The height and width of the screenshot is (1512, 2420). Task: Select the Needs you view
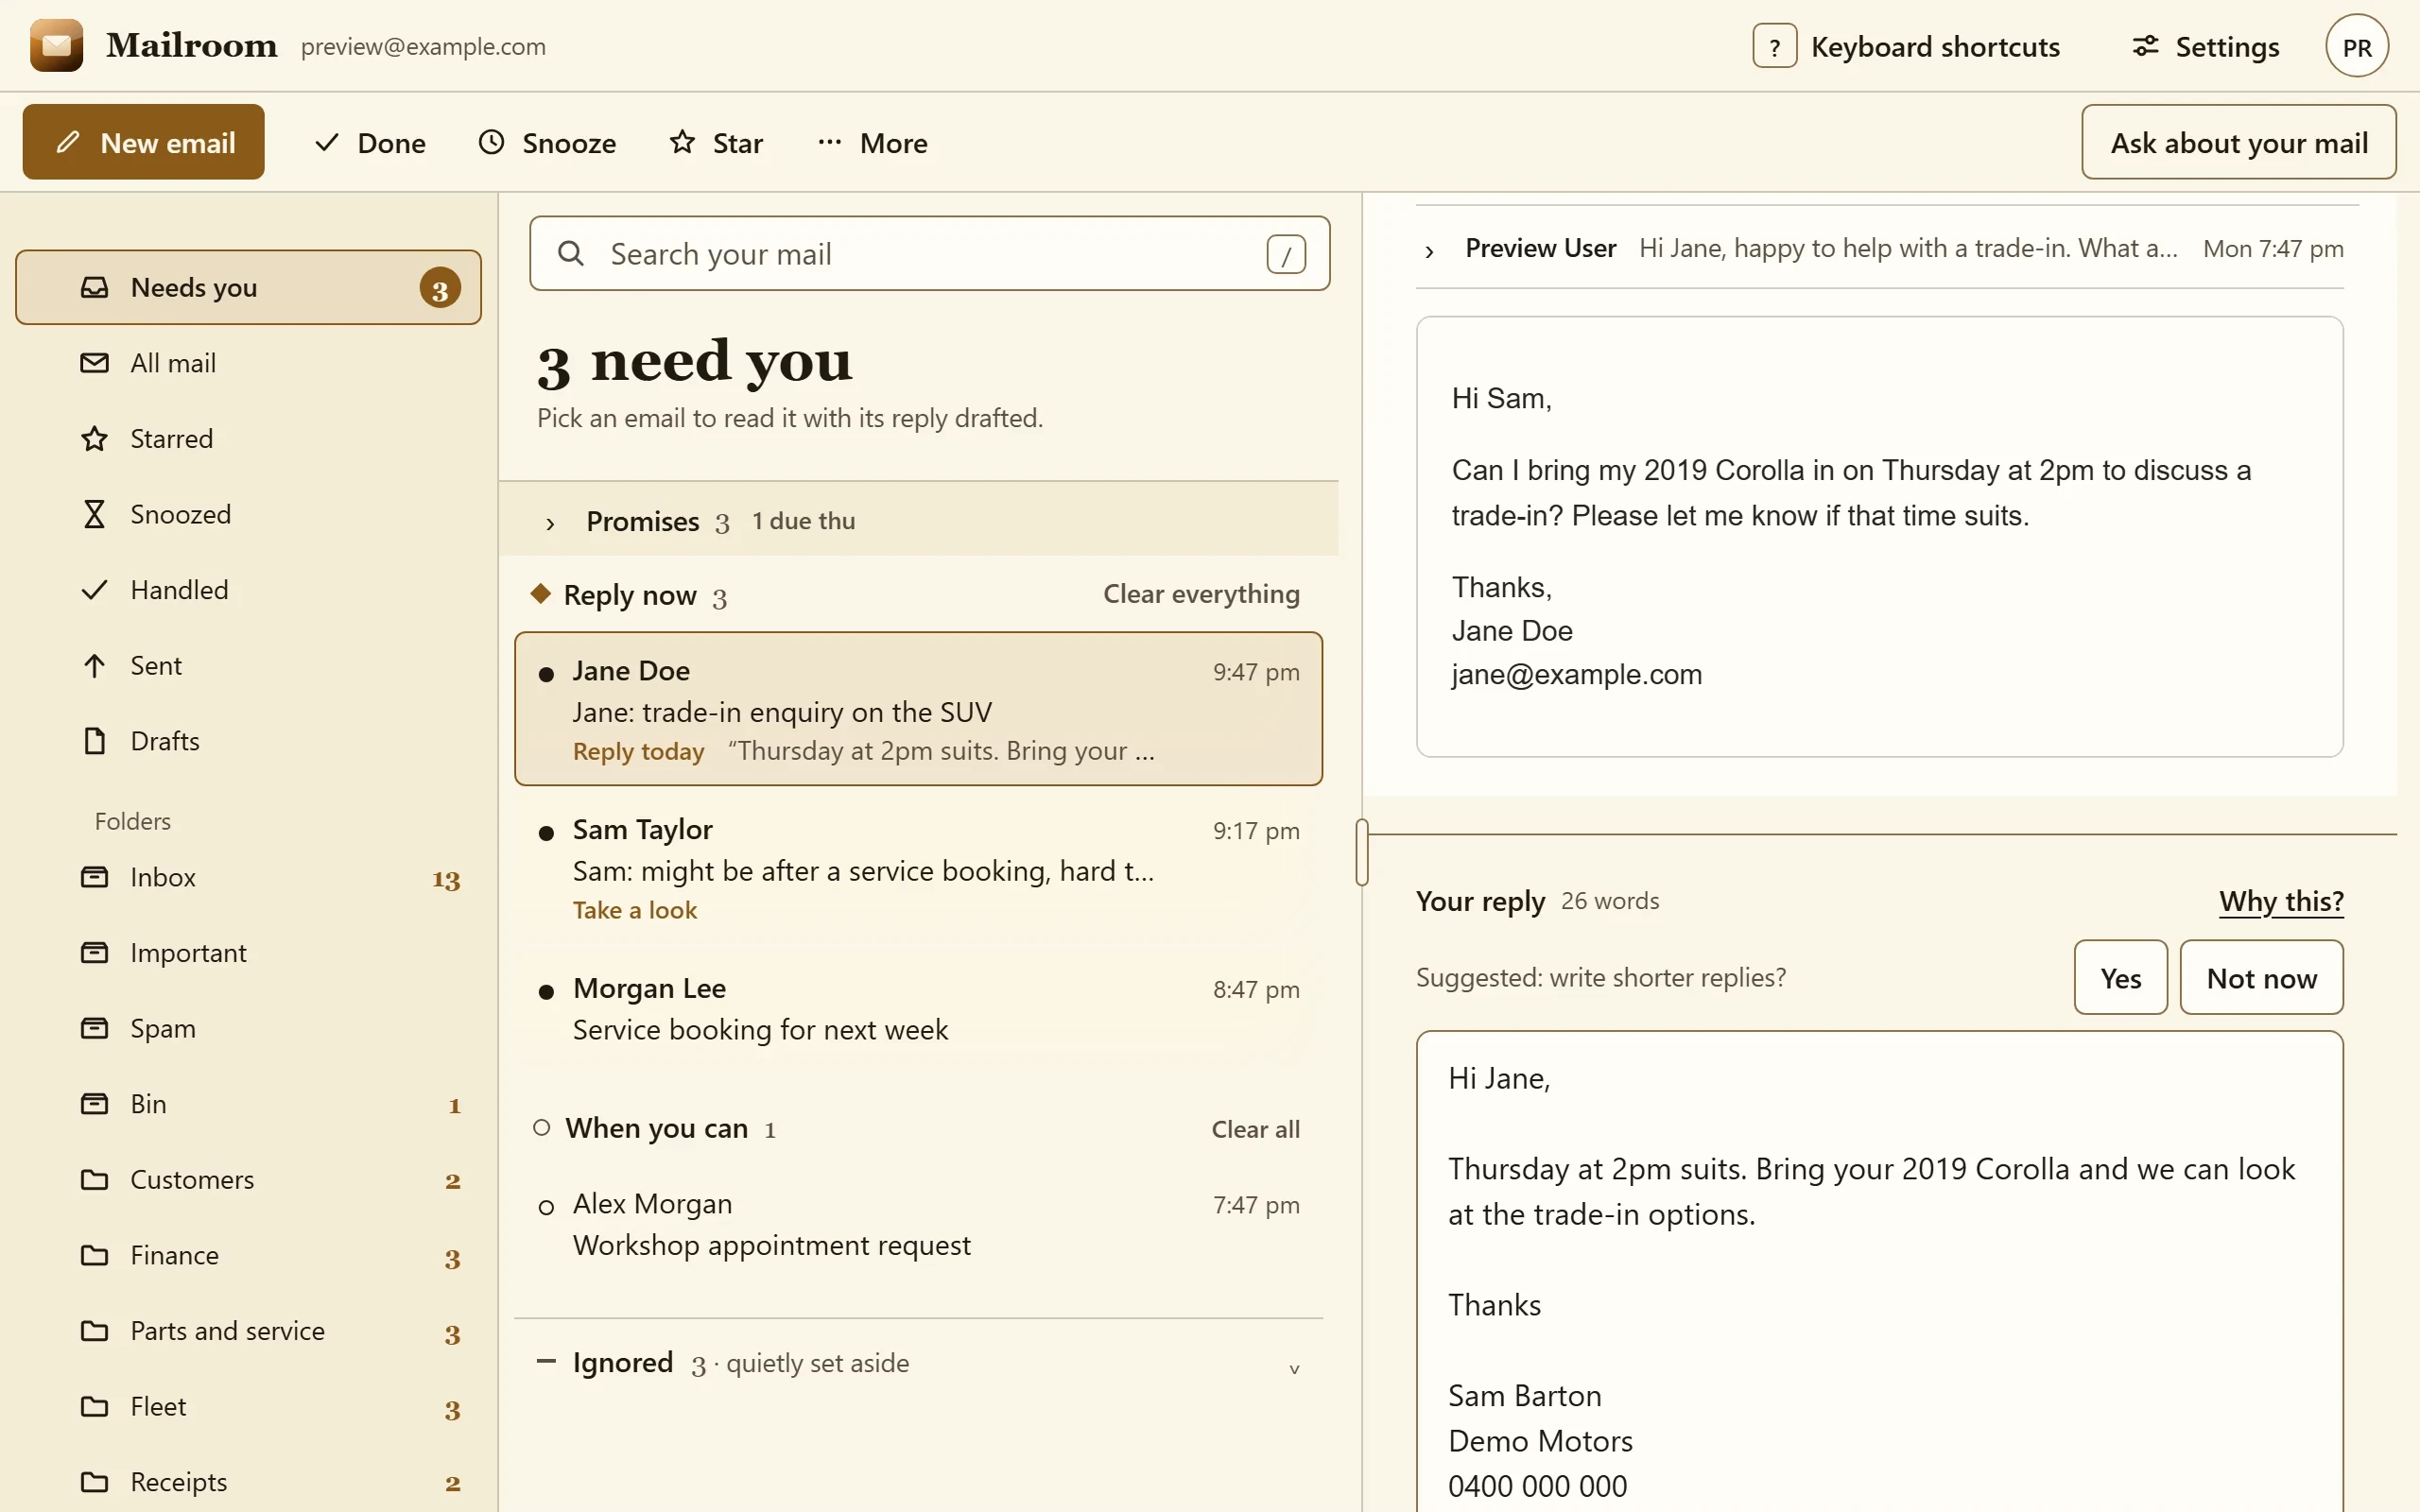[248, 287]
